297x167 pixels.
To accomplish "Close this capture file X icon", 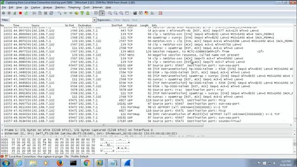I will [x=45, y=13].
